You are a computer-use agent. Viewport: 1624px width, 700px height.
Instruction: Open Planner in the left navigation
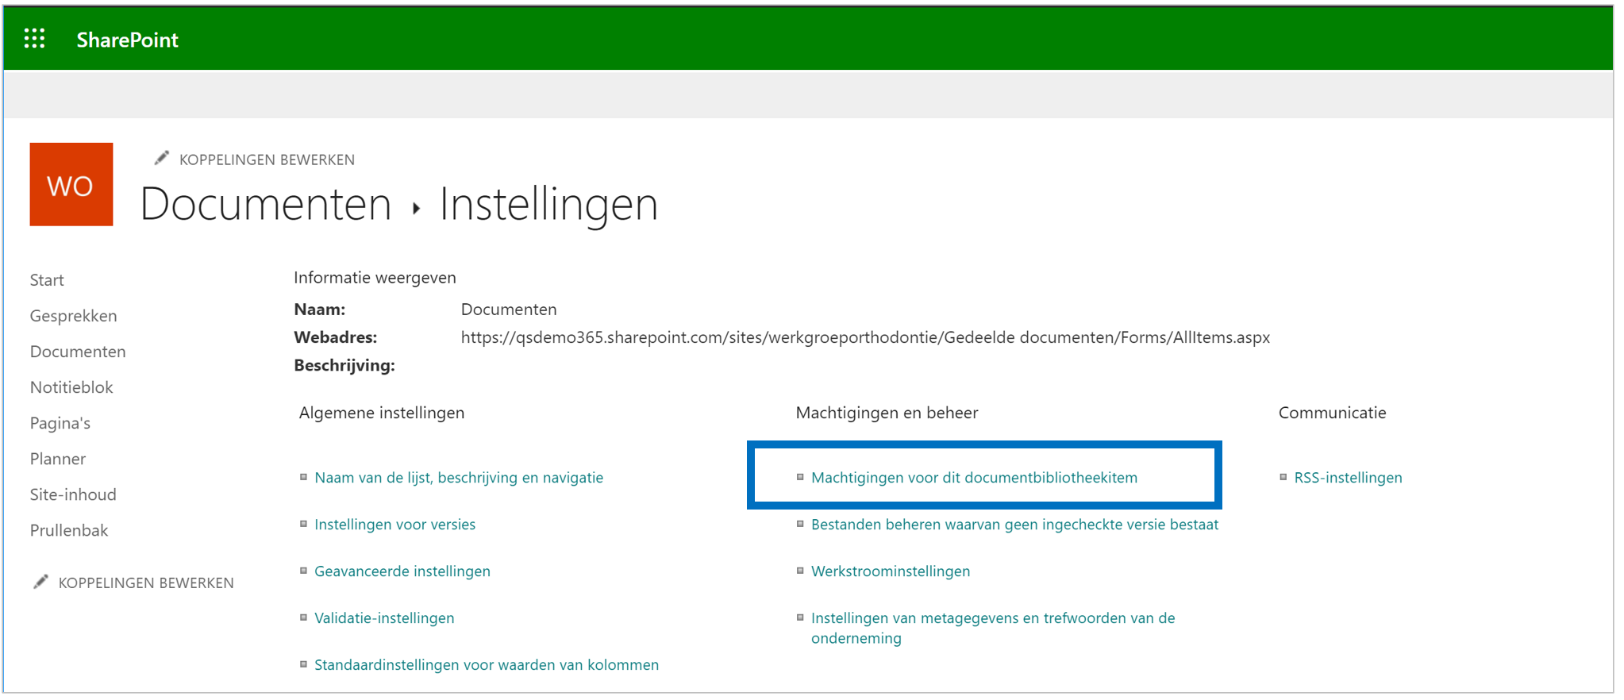[58, 459]
